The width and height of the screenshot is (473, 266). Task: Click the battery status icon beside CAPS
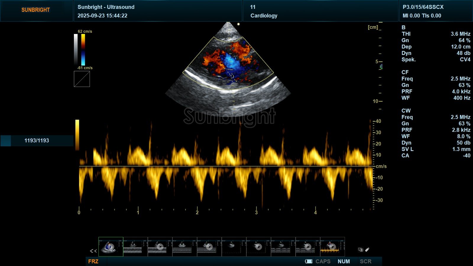tap(309, 261)
